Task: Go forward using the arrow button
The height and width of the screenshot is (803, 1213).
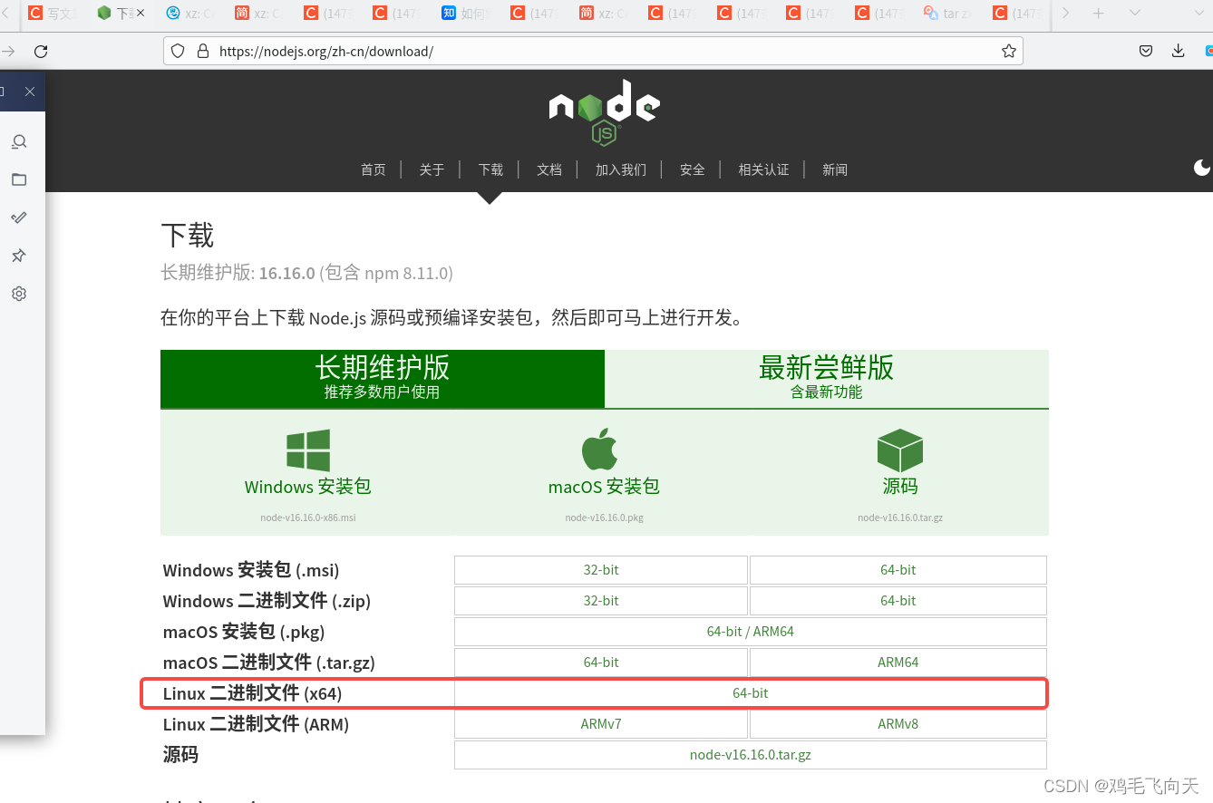Action: (8, 51)
